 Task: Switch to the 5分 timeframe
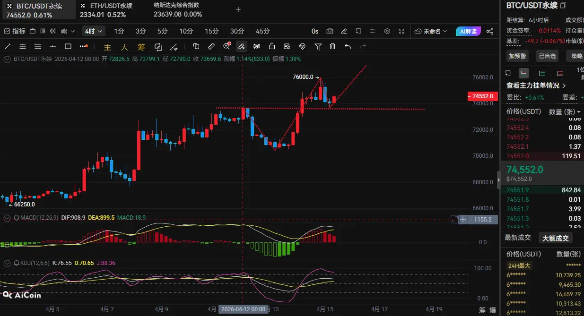163,31
